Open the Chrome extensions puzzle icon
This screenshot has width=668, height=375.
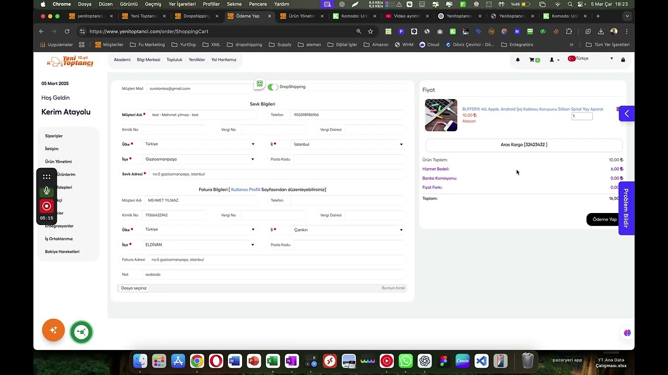coord(569,31)
